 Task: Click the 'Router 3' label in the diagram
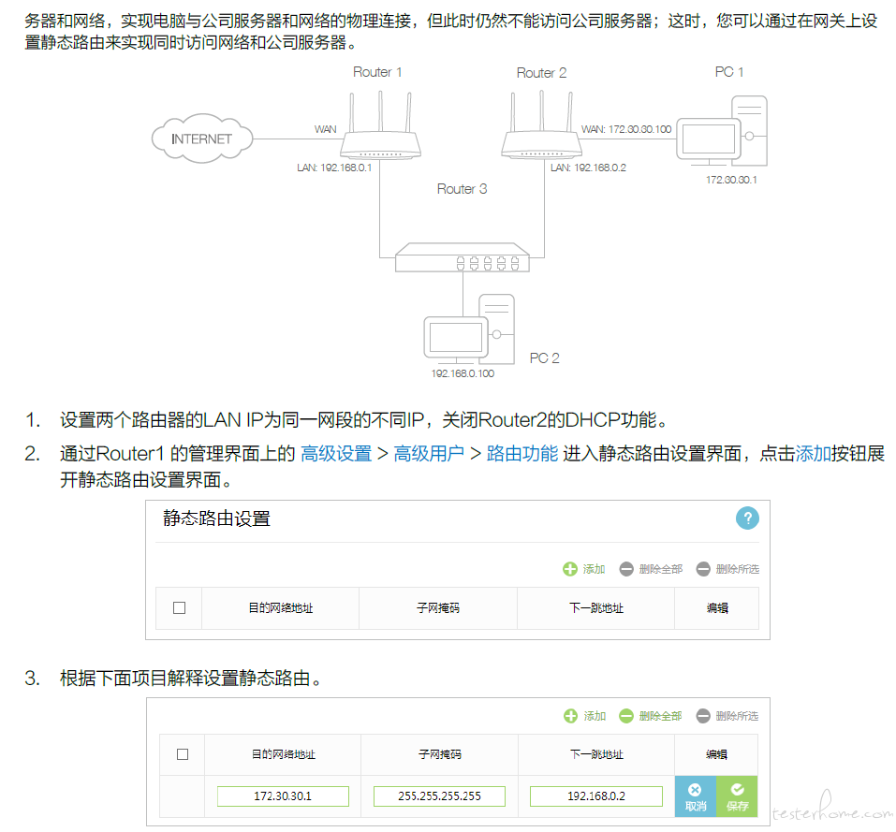462,189
